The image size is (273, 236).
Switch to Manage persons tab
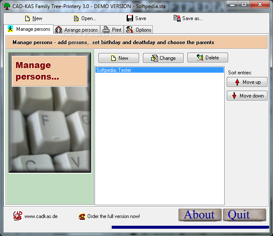coord(29,29)
